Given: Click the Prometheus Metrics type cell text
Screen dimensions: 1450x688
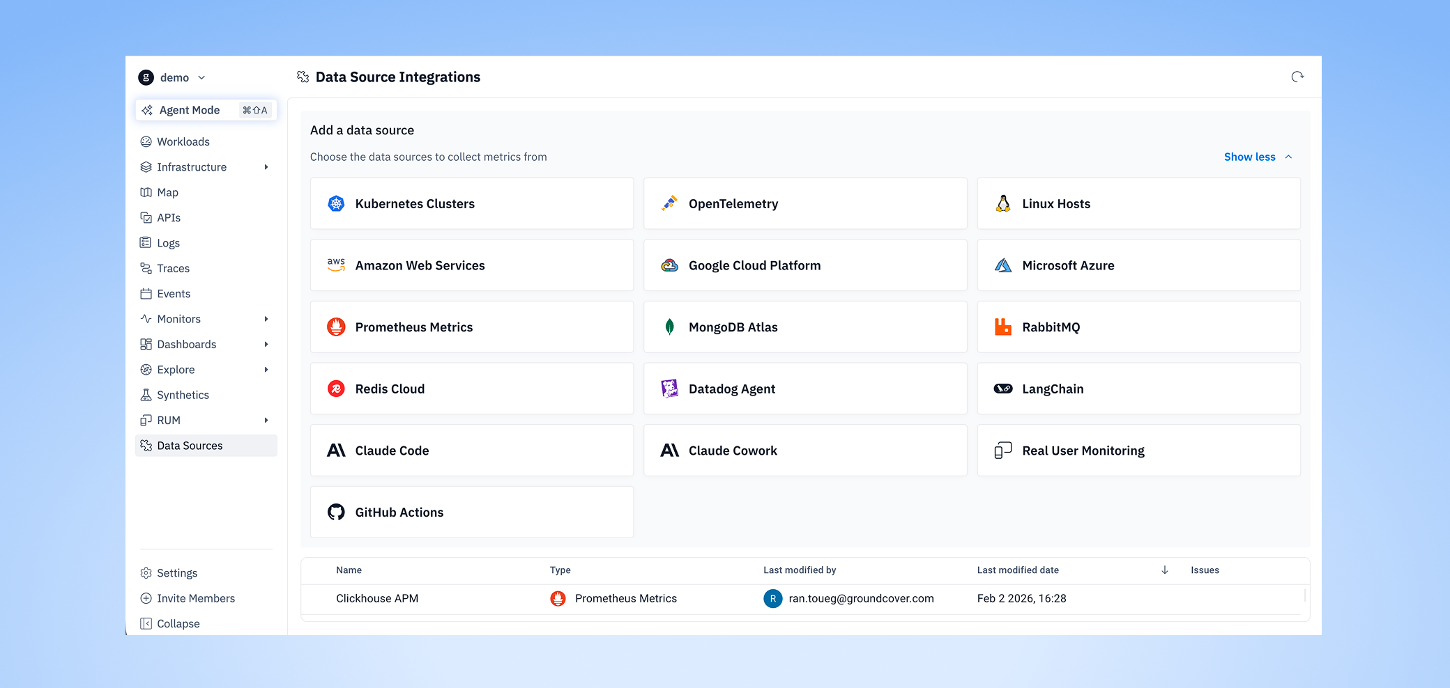Looking at the screenshot, I should 626,598.
